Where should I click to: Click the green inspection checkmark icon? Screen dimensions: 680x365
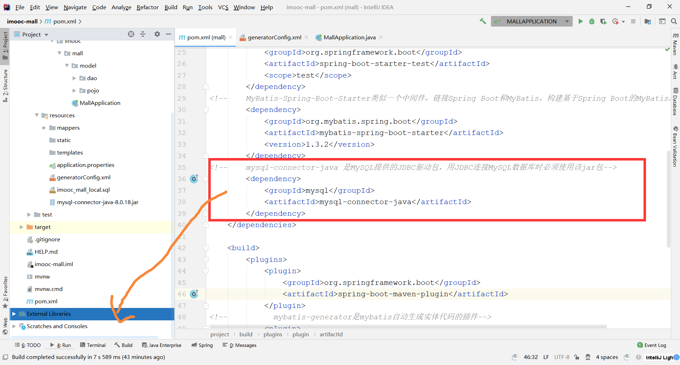pos(667,50)
